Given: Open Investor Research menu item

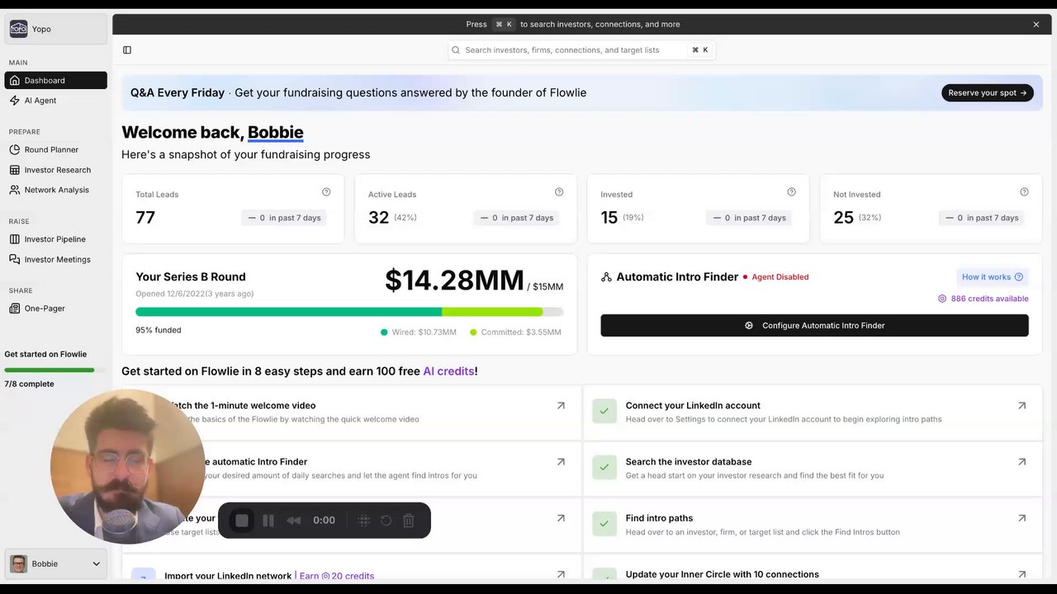Looking at the screenshot, I should pos(55,169).
